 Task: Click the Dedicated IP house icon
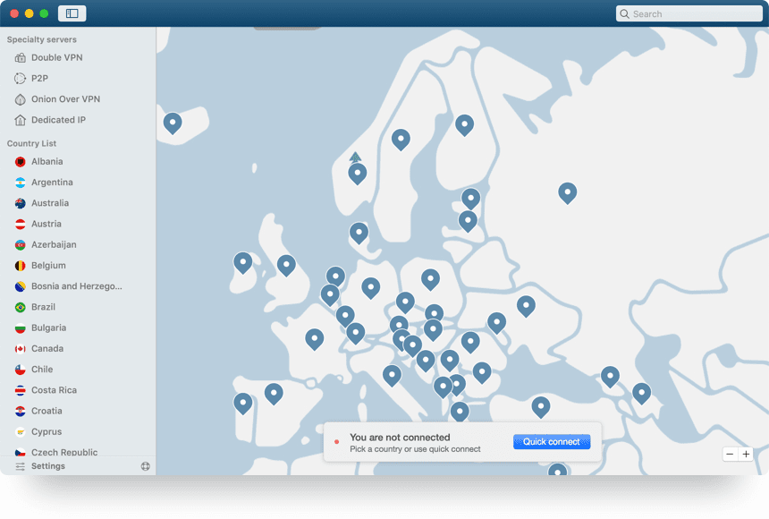click(20, 120)
